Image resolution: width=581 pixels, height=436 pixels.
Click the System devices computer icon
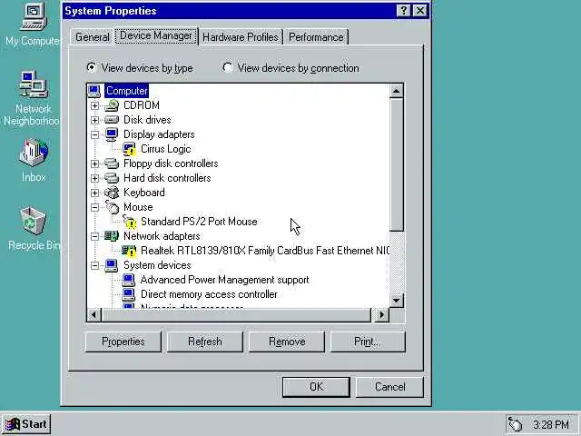point(112,265)
